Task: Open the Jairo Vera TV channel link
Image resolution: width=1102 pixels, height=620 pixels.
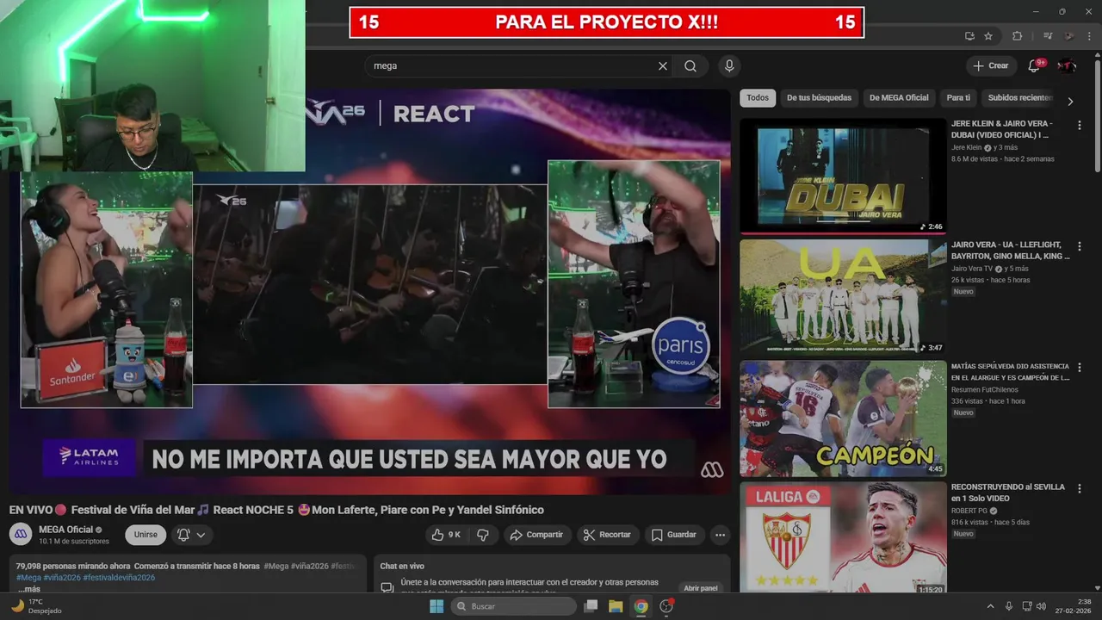Action: (972, 269)
